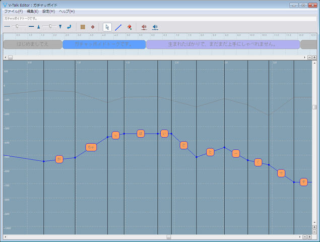This screenshot has height=242, width=320.
Task: Select the blue ガチャッポイドトークです。 phrase block
Action: (104, 44)
